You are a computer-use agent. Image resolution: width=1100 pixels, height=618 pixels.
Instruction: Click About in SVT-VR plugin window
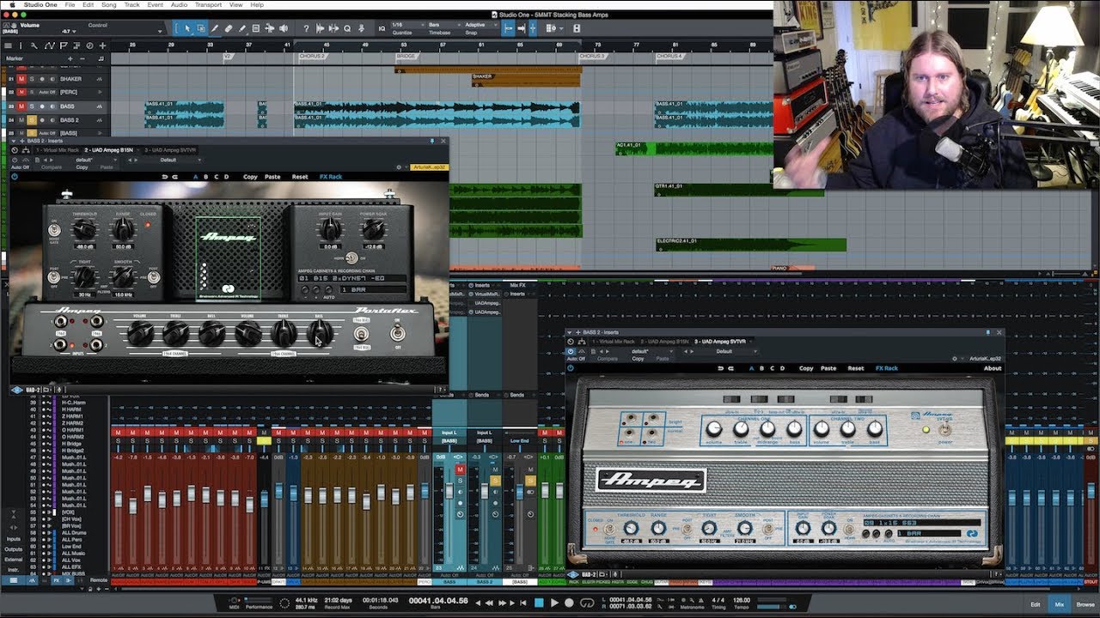click(x=993, y=368)
